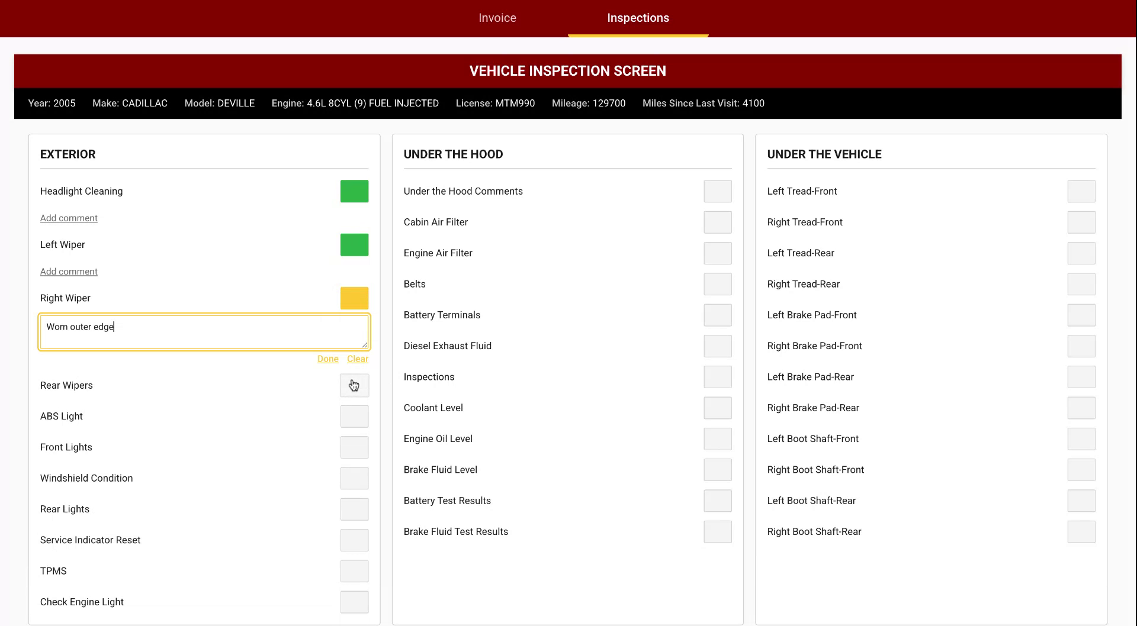This screenshot has width=1137, height=626.
Task: Set the Right Boot Shaft-Rear status
Action: (x=1081, y=531)
